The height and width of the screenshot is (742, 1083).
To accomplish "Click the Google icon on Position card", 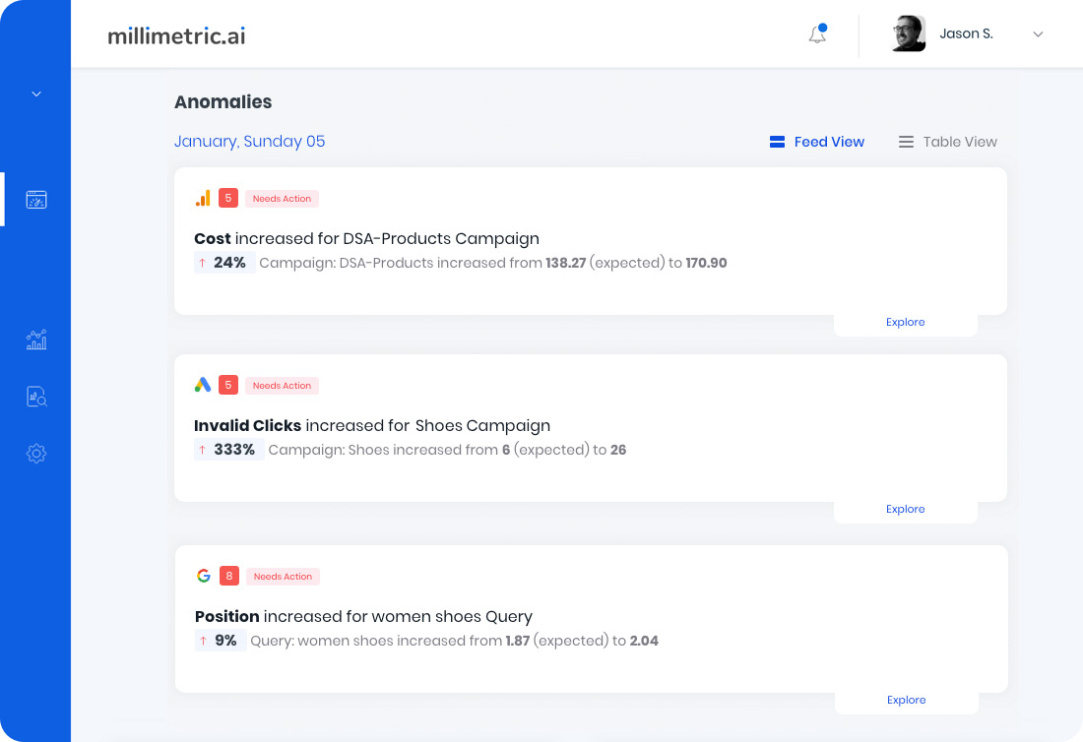I will pos(204,576).
